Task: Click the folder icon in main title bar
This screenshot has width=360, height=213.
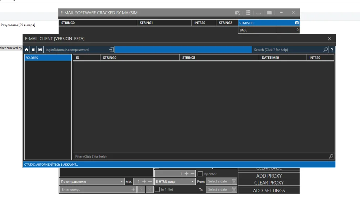Action: 269,13
